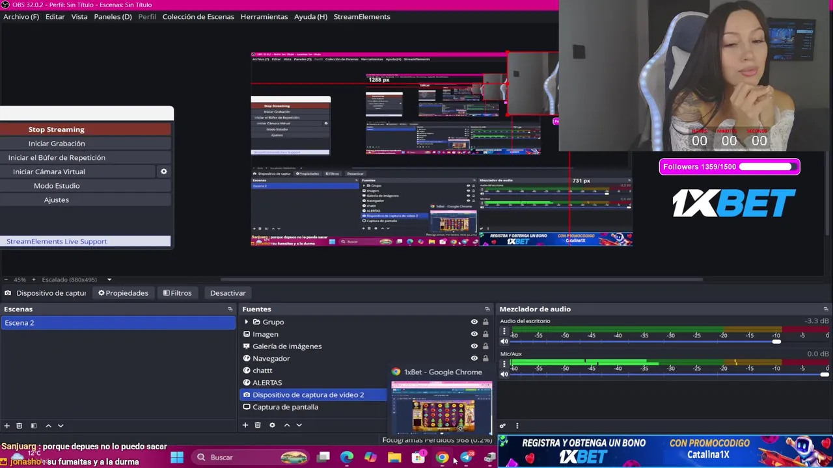Open Windows Start menu
The height and width of the screenshot is (468, 833).
coord(177,458)
